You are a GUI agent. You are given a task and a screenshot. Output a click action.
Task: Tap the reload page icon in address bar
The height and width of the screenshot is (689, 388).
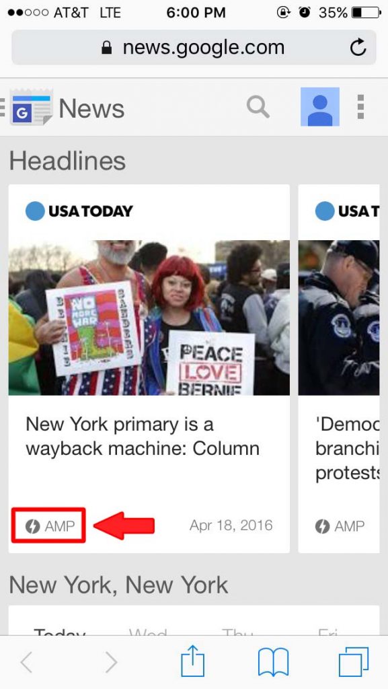[358, 48]
